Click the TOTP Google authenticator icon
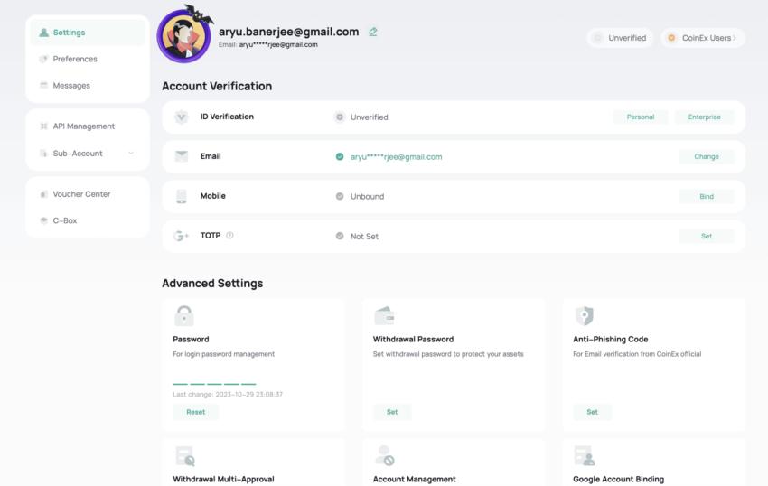Image resolution: width=768 pixels, height=486 pixels. tap(182, 236)
